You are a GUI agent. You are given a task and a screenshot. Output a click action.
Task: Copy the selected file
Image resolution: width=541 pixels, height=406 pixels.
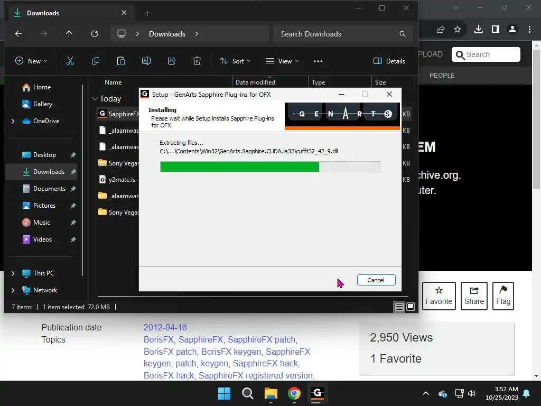click(96, 61)
